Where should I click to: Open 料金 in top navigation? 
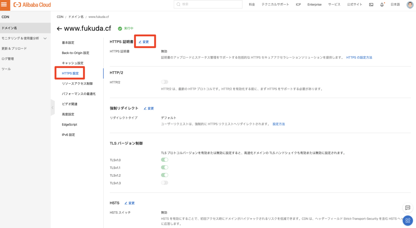tap(252, 5)
